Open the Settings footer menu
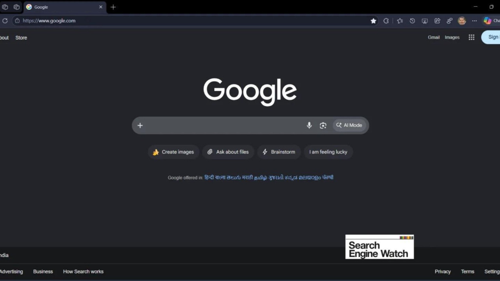 click(x=492, y=272)
